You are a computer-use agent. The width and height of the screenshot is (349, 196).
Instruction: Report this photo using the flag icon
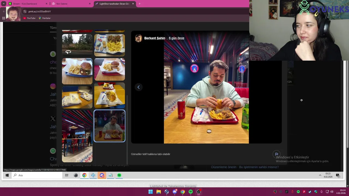click(276, 154)
